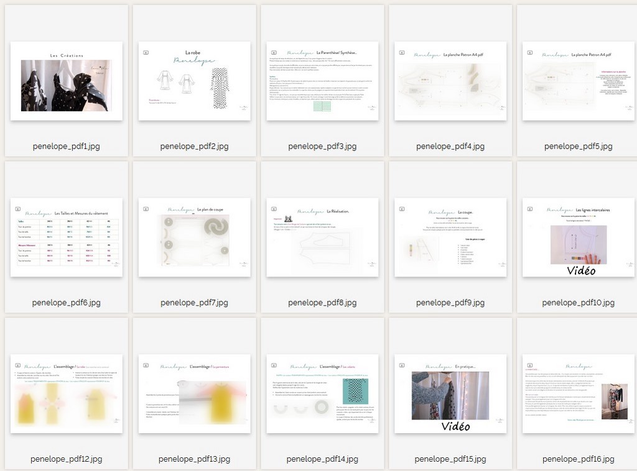Viewport: 637px width, 471px height.
Task: Select the penelope_pdf5.jpg thumbnail preview
Action: tap(578, 81)
